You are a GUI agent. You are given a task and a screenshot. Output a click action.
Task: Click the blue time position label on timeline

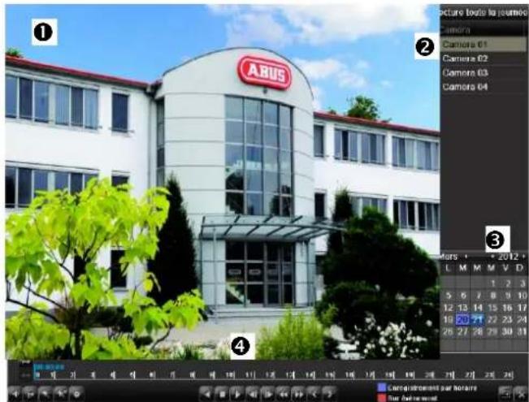point(50,367)
